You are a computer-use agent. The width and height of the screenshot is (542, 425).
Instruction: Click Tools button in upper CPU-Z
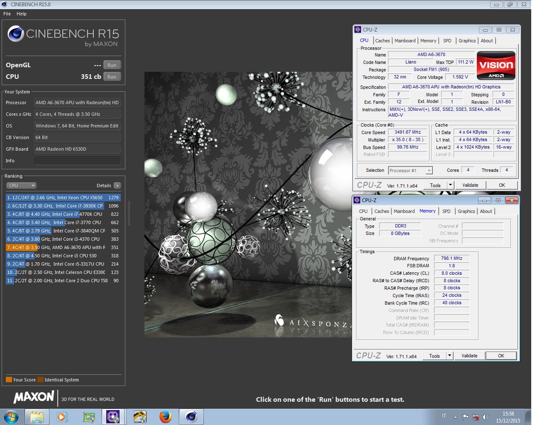click(435, 186)
